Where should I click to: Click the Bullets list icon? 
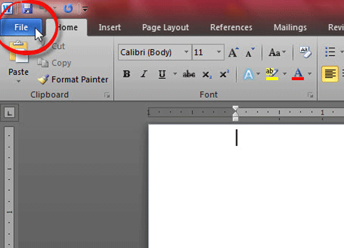click(x=330, y=52)
